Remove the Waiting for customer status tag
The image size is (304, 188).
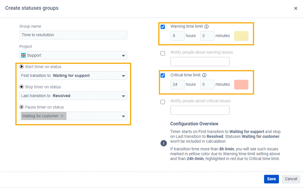tap(62, 116)
